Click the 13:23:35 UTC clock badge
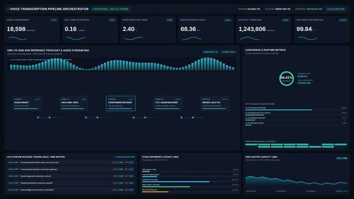Screen dimensions: 354x199 pyautogui.click(x=336, y=9)
